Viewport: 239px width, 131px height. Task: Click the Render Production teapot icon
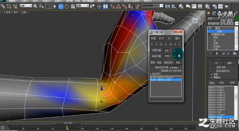click(227, 6)
